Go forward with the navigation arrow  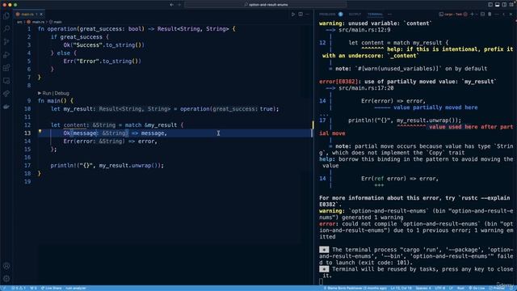click(x=179, y=5)
